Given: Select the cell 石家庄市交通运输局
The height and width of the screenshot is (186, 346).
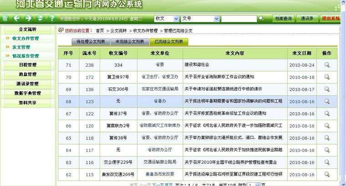Looking at the screenshot, I should 160,89.
